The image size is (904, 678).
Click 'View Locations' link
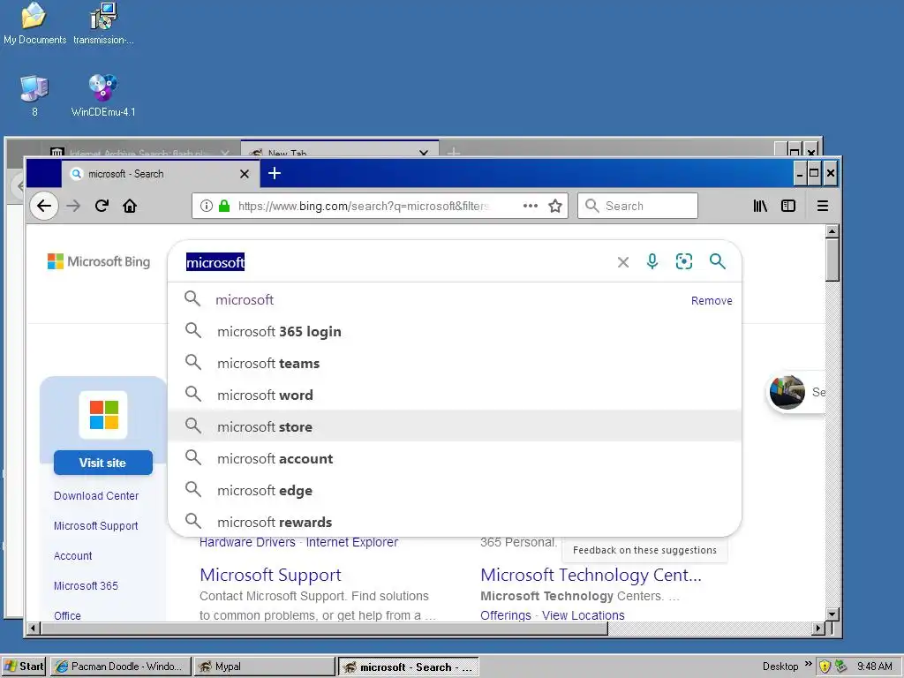coord(583,615)
